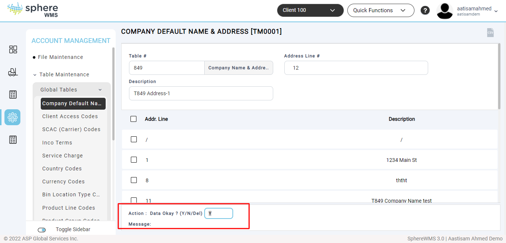Select the settings gear icon in left rail
The width and height of the screenshot is (506, 243).
click(13, 117)
